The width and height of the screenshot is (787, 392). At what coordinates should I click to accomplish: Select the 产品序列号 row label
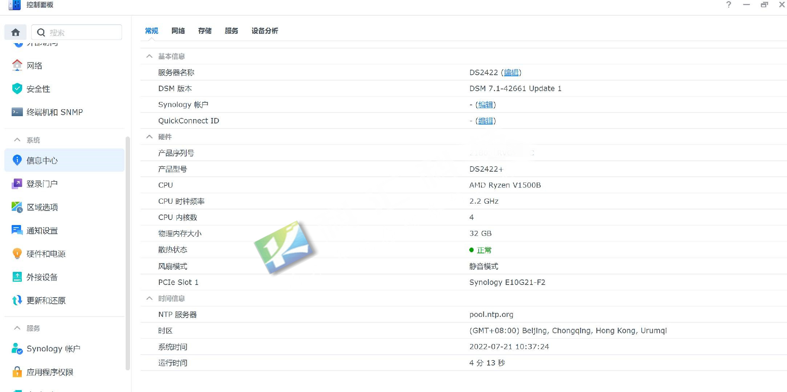coord(176,153)
